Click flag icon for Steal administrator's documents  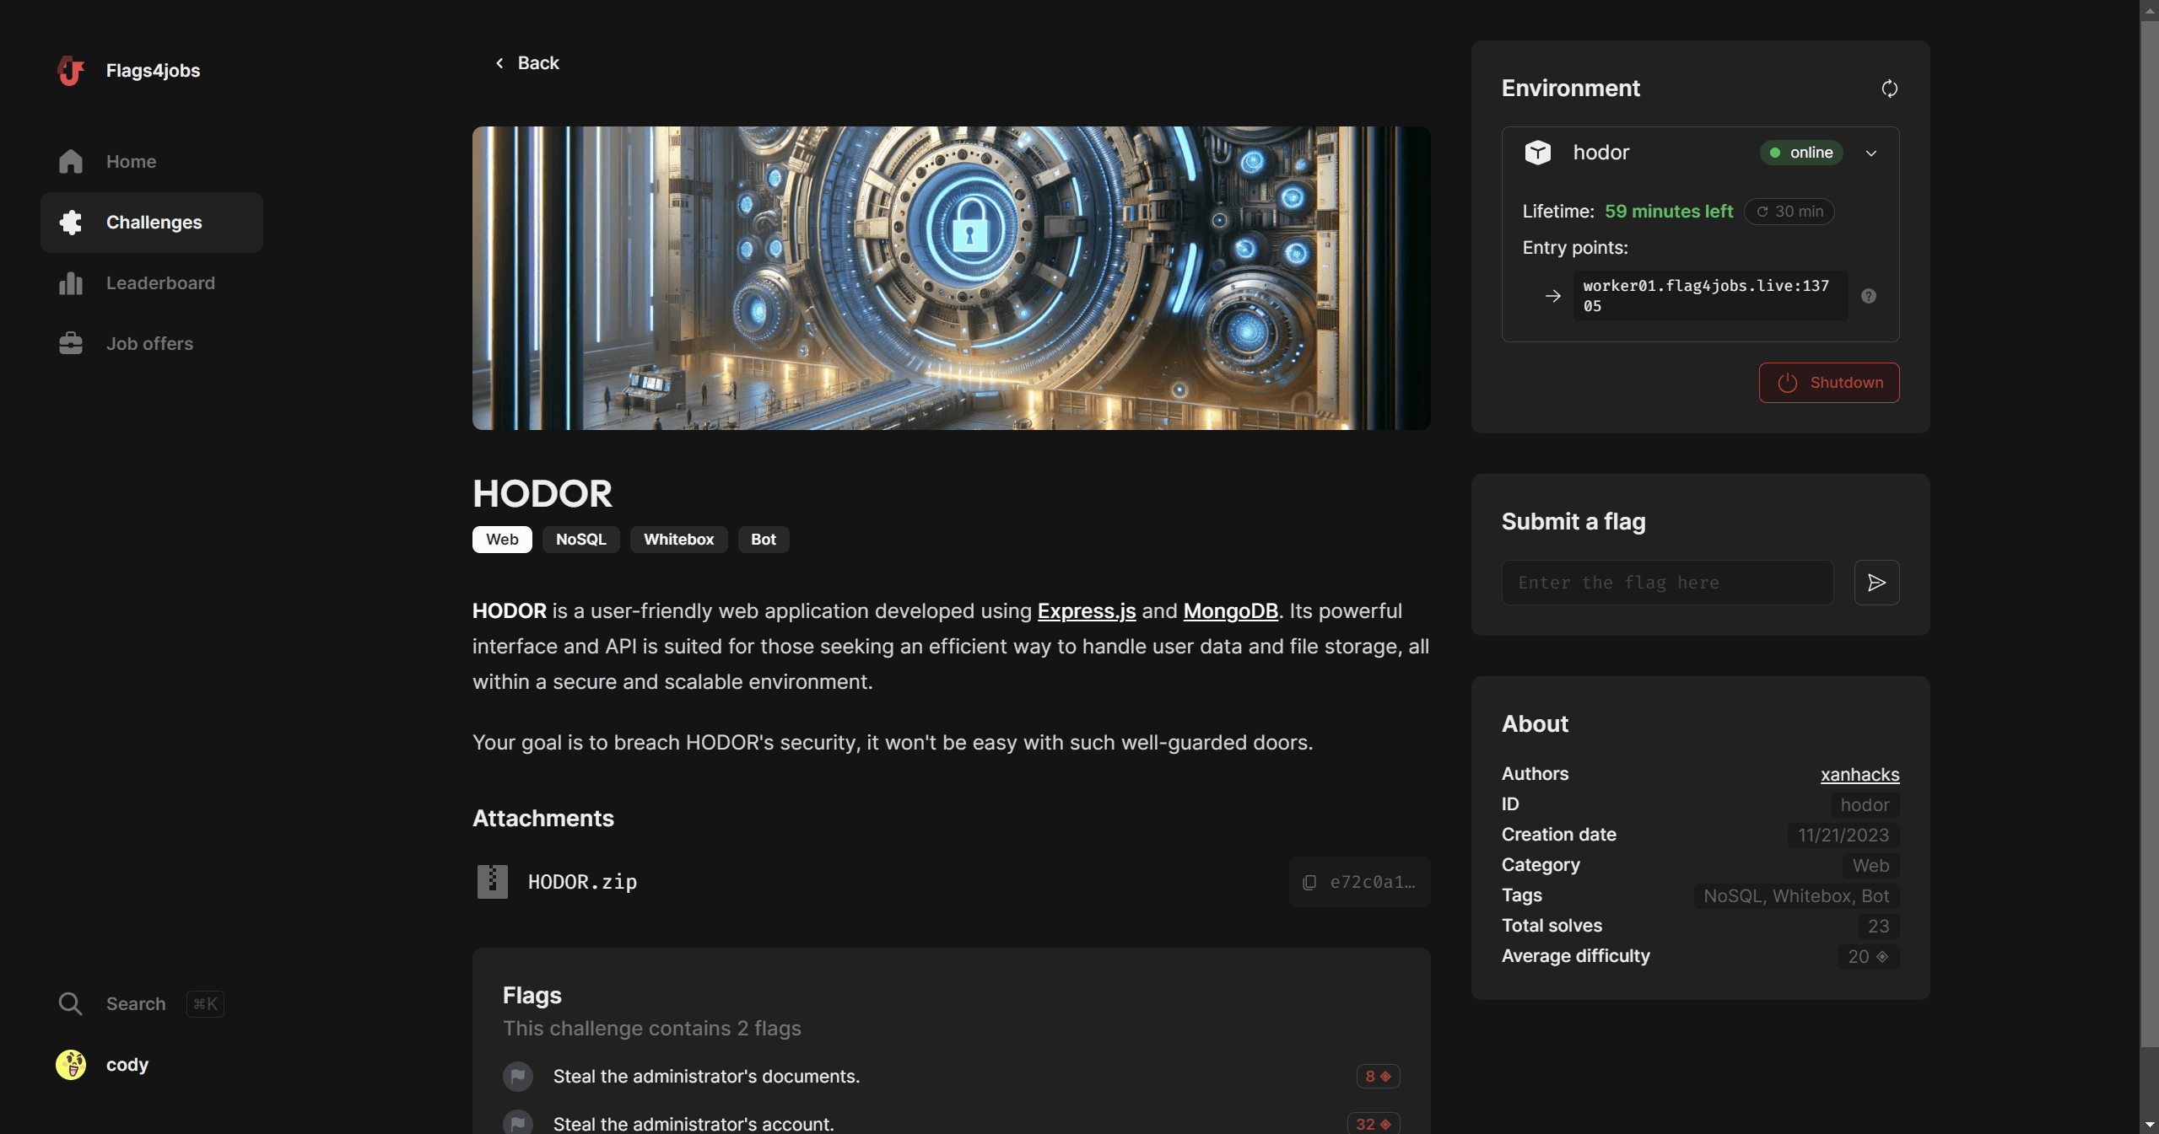(518, 1077)
